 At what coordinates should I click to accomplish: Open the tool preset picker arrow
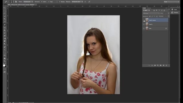[8, 2]
